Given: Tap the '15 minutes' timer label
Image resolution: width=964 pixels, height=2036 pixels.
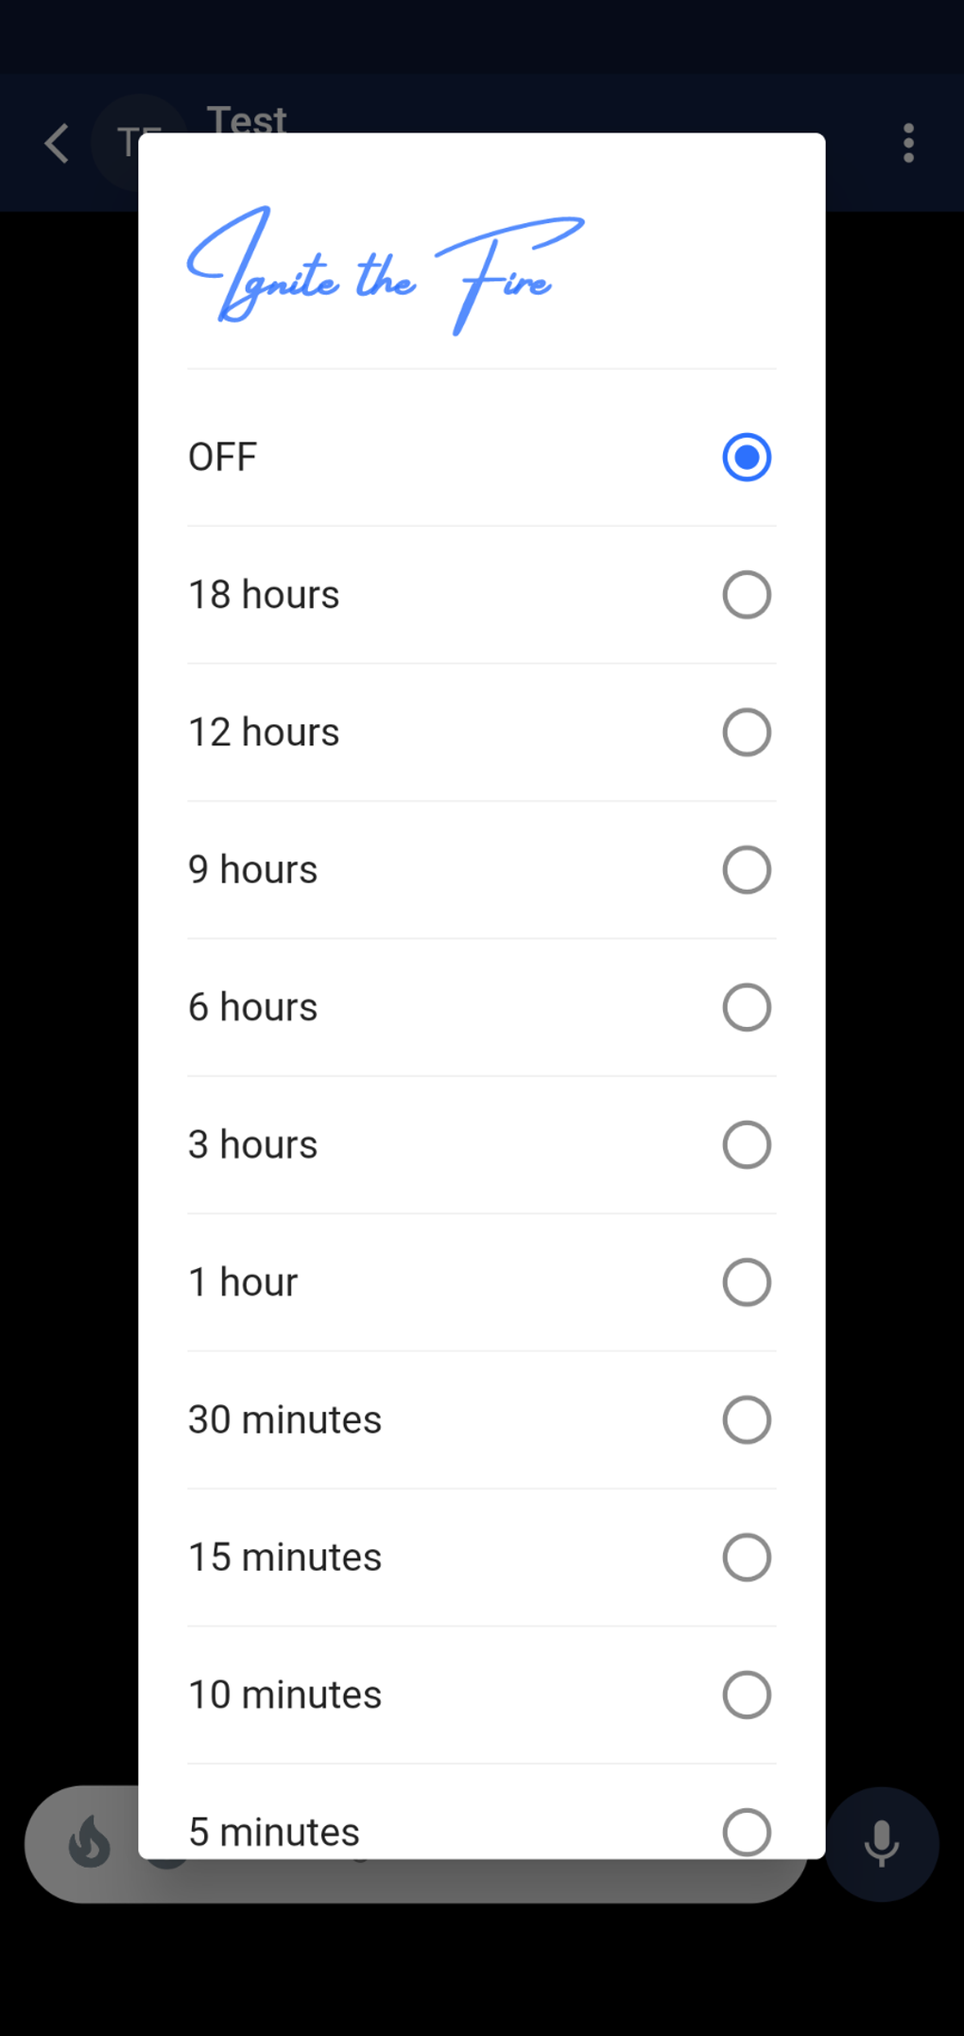Looking at the screenshot, I should click(284, 1557).
